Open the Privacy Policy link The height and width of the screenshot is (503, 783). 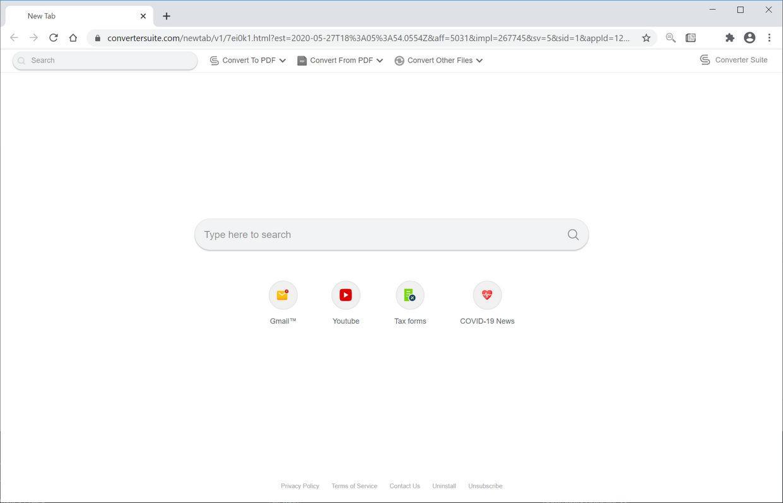point(300,486)
